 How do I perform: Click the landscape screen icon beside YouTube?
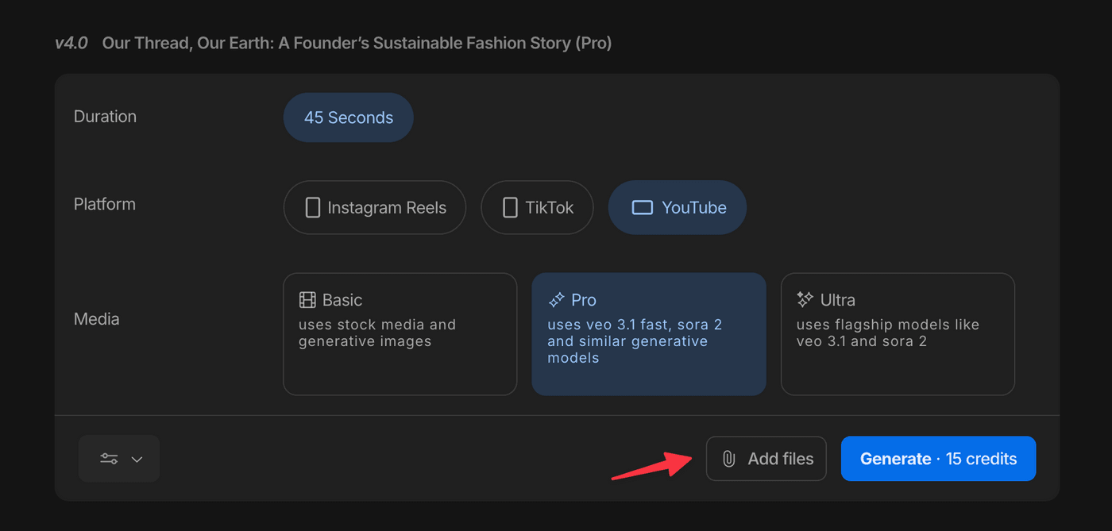coord(642,208)
